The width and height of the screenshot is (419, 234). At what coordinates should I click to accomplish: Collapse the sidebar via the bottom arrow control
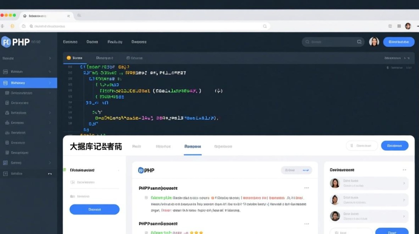(x=49, y=173)
